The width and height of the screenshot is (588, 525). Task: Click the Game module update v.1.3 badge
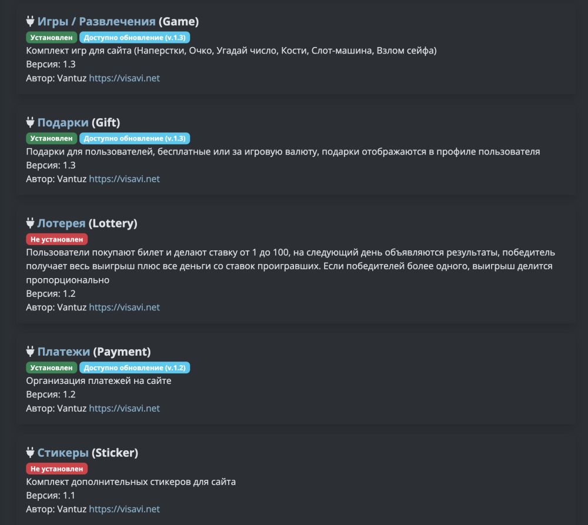(135, 38)
